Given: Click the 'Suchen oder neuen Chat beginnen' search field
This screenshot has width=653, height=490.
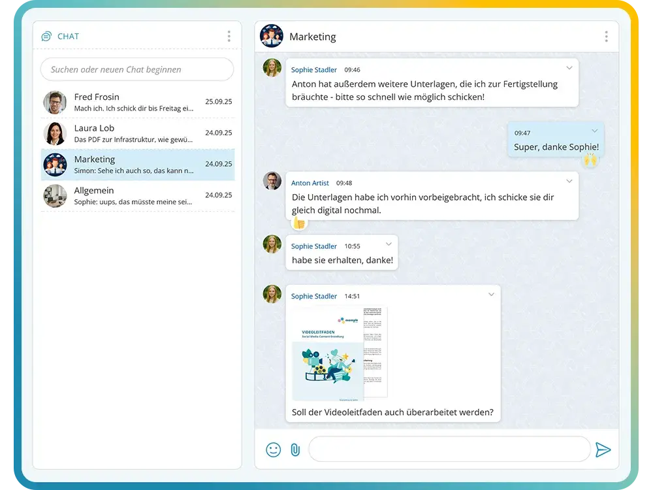Looking at the screenshot, I should pos(137,69).
